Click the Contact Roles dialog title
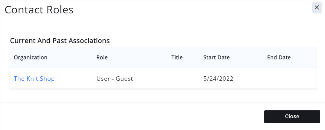 coord(39,10)
